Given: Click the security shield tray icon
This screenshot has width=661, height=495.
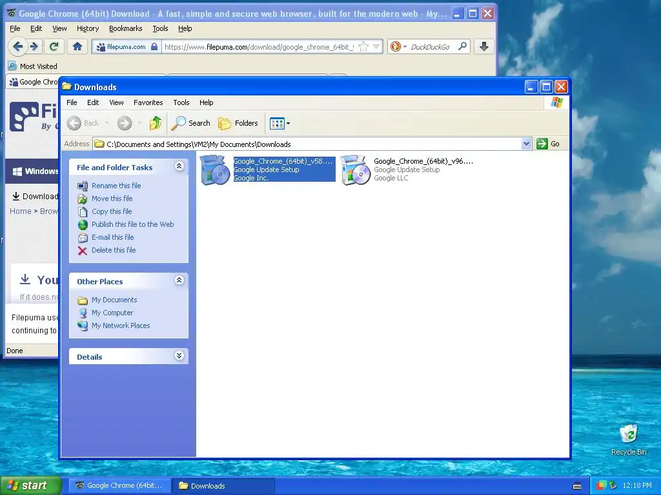Looking at the screenshot, I should [x=601, y=485].
